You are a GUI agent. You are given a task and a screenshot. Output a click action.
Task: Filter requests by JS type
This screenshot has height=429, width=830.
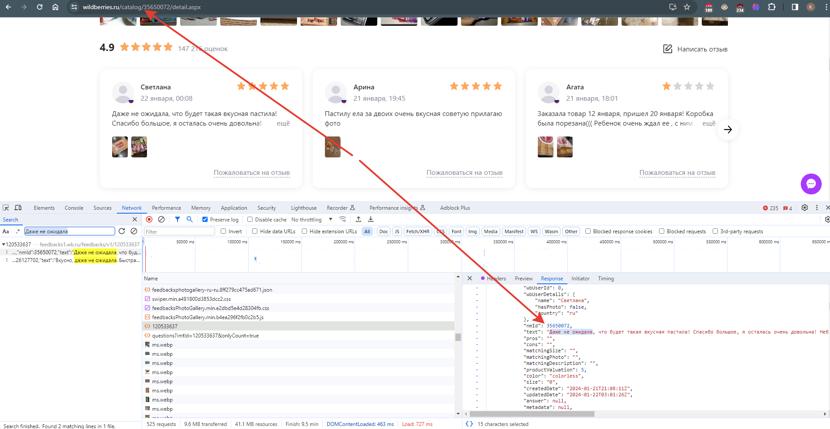coord(397,232)
